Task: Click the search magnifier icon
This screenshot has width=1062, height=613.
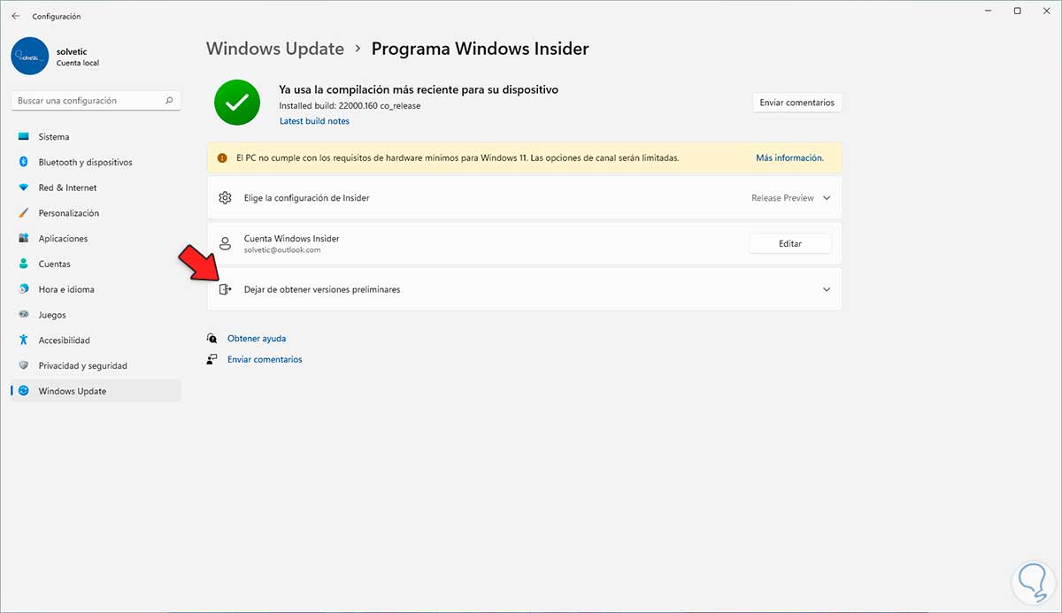Action: tap(169, 101)
